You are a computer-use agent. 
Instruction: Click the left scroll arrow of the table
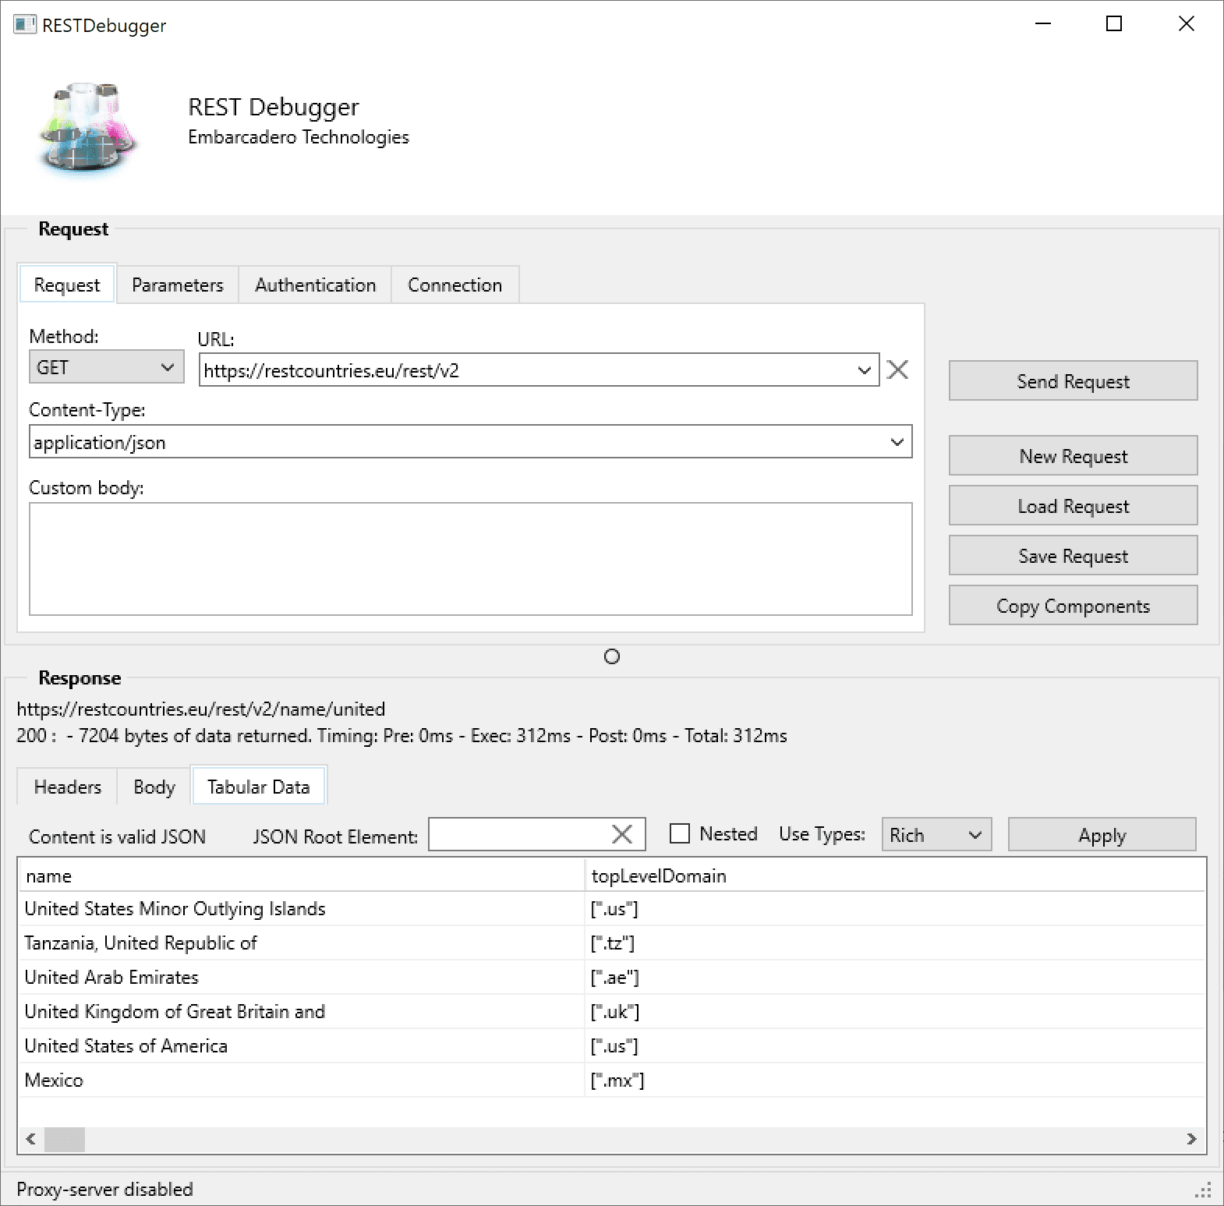pyautogui.click(x=31, y=1139)
